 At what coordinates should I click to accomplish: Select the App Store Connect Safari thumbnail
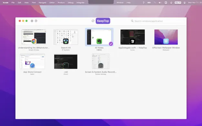32,61
